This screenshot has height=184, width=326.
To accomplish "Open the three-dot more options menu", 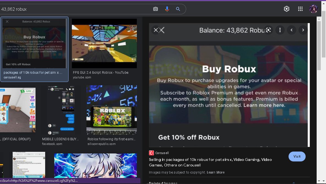I will [280, 30].
